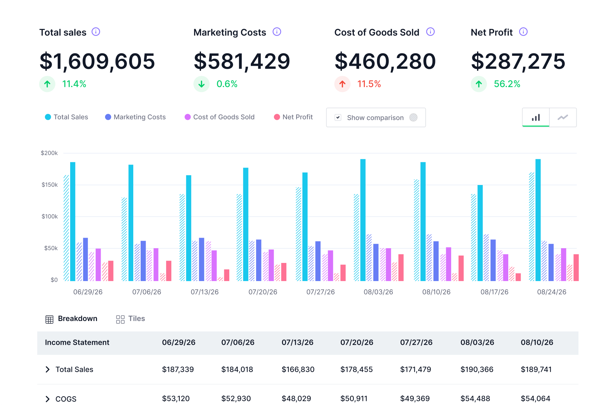
Task: Click Total Sales value $171,479
Action: pyautogui.click(x=416, y=369)
